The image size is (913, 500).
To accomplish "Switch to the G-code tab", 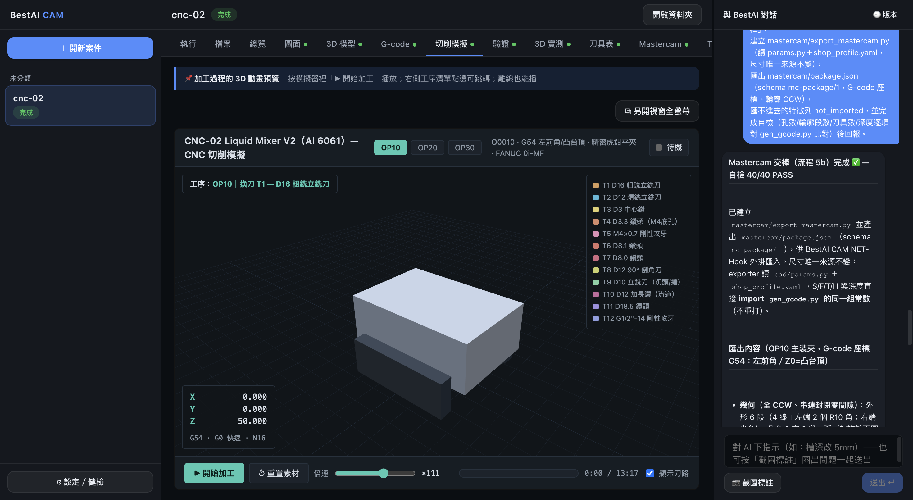I will 398,44.
